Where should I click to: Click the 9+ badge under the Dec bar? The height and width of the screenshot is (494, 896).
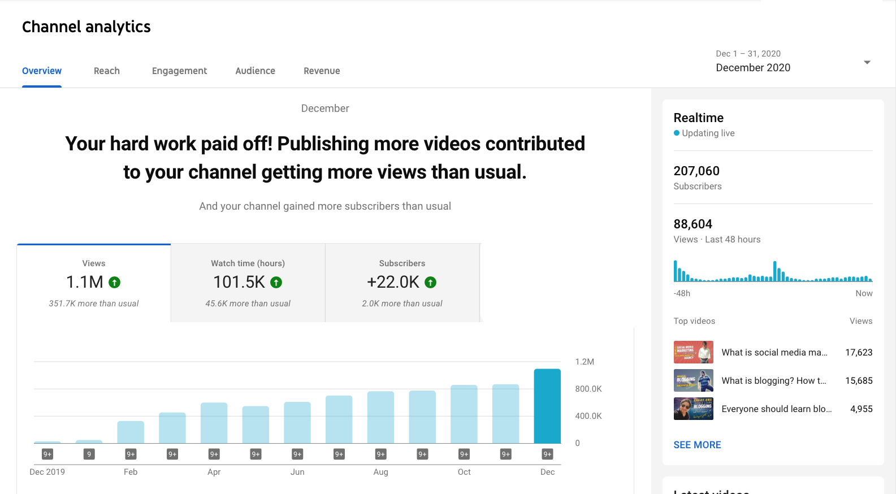point(547,454)
